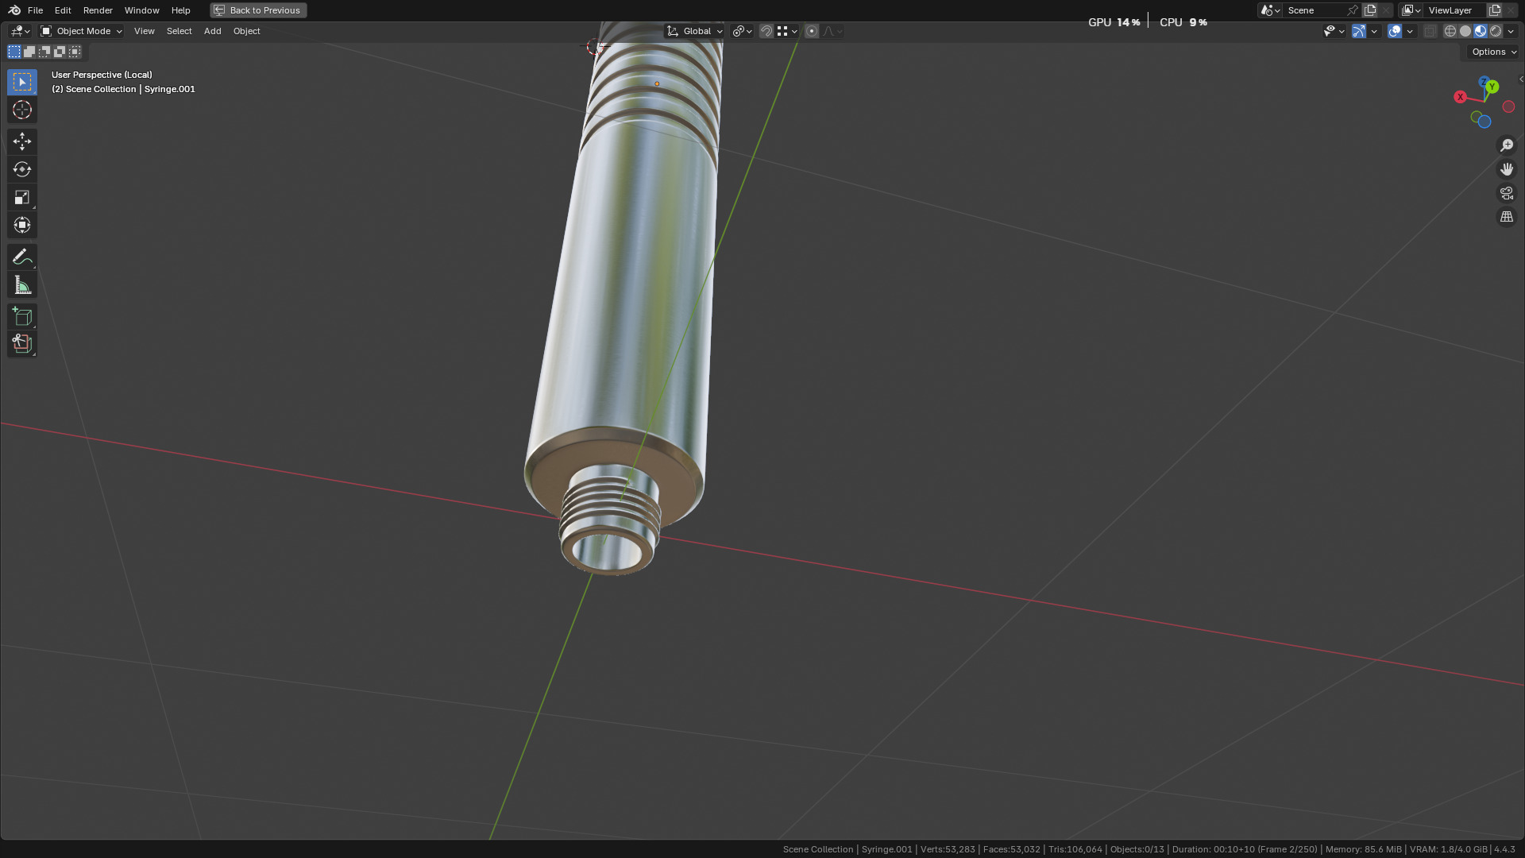Open the Options dropdown
1525x858 pixels.
pos(1493,52)
